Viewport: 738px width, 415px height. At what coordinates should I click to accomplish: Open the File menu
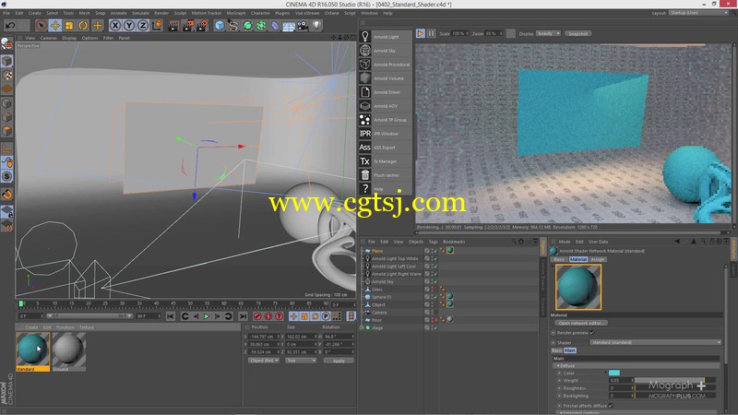[6, 13]
